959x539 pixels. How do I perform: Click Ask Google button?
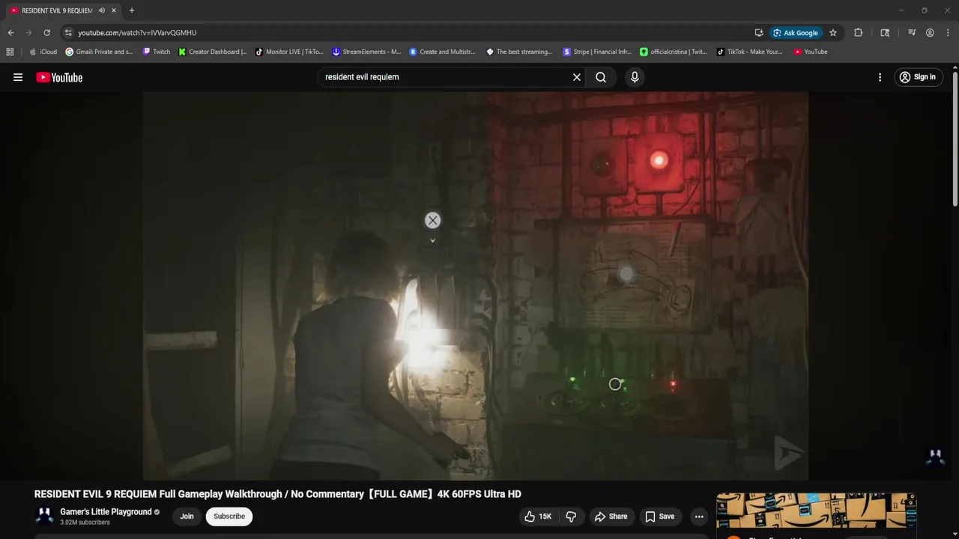796,33
